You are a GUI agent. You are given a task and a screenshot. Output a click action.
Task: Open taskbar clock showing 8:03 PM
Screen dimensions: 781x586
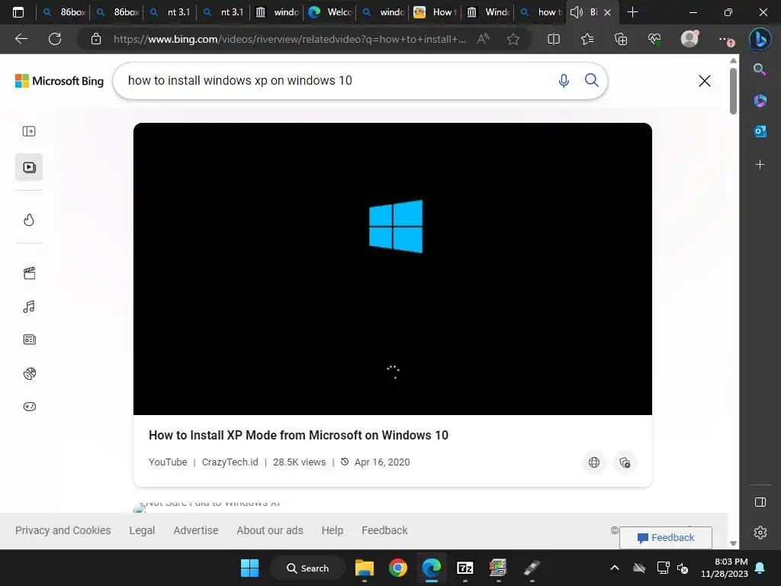tap(725, 568)
